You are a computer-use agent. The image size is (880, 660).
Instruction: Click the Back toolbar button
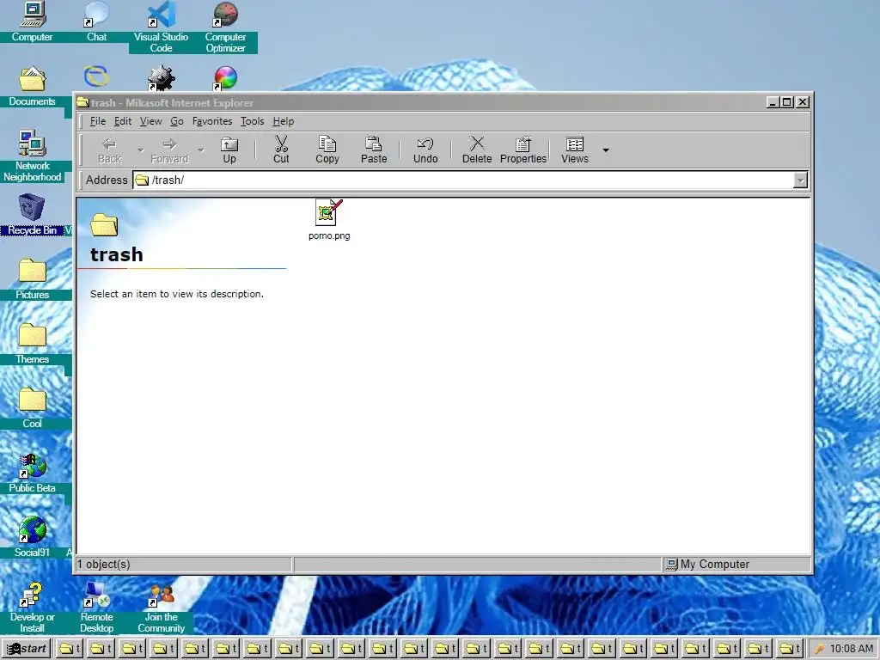(x=109, y=150)
